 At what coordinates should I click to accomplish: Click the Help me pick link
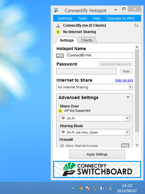point(124,80)
